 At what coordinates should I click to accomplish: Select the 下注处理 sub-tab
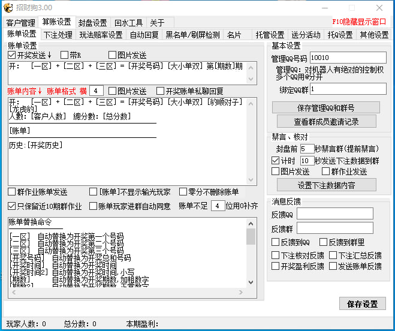click(x=58, y=35)
